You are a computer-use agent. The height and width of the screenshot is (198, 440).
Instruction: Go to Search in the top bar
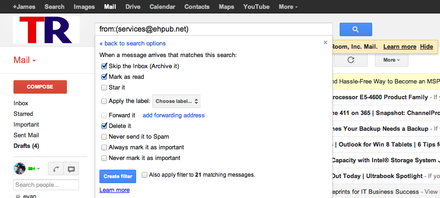[x=54, y=6]
